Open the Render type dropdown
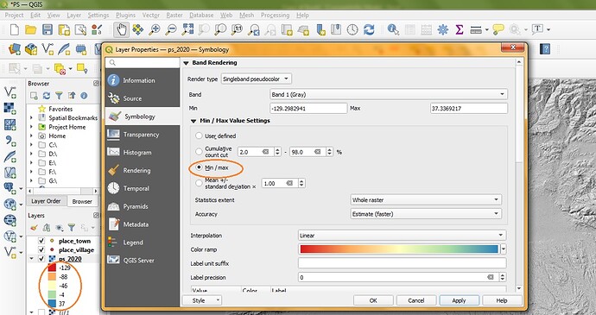Viewport: 596px width, 315px height. (257, 79)
